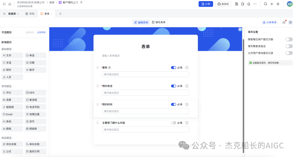This screenshot has width=293, height=157.
Task: Click the answer box under 尊称
Action: pos(146,74)
